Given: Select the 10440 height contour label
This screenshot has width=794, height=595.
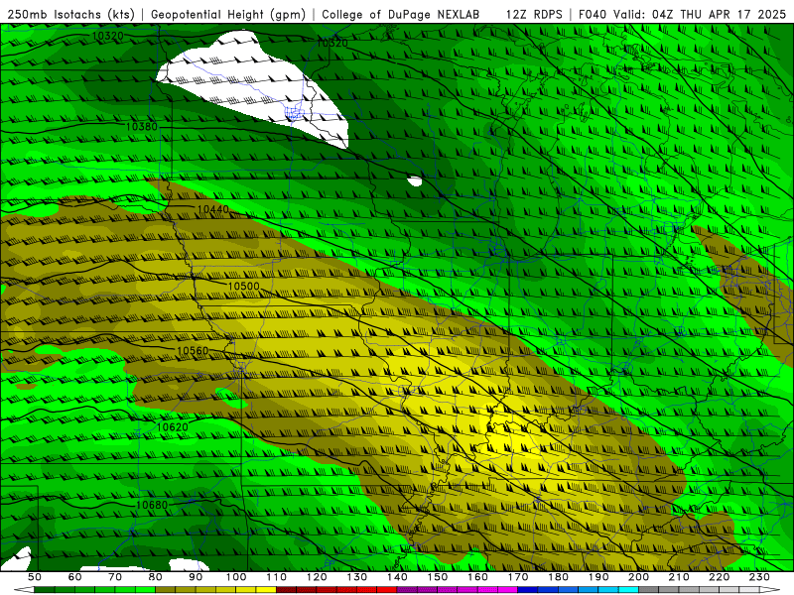Looking at the screenshot, I should coord(212,209).
